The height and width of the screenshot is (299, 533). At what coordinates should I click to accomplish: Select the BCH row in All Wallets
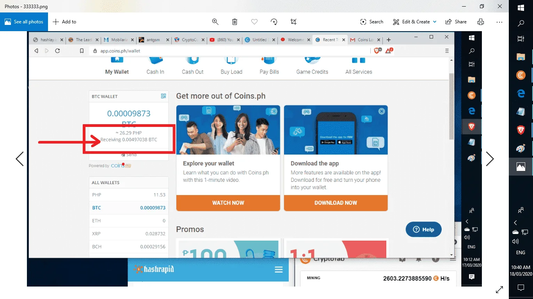[x=129, y=246]
